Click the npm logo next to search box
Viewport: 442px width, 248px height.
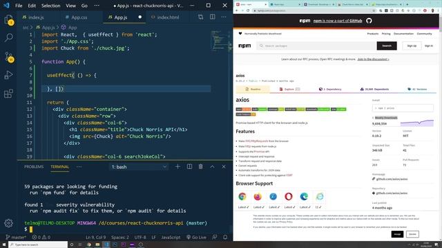(244, 46)
